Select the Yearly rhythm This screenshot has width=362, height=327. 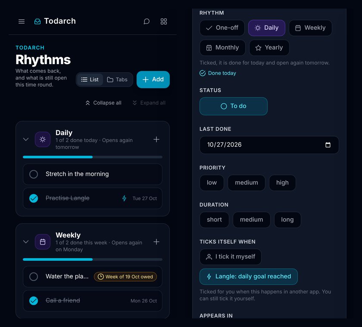pyautogui.click(x=269, y=48)
